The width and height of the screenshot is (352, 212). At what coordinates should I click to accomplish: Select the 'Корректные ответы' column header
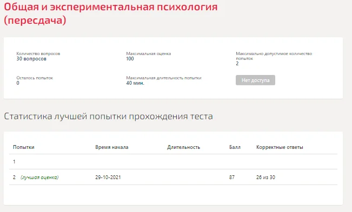click(x=280, y=147)
